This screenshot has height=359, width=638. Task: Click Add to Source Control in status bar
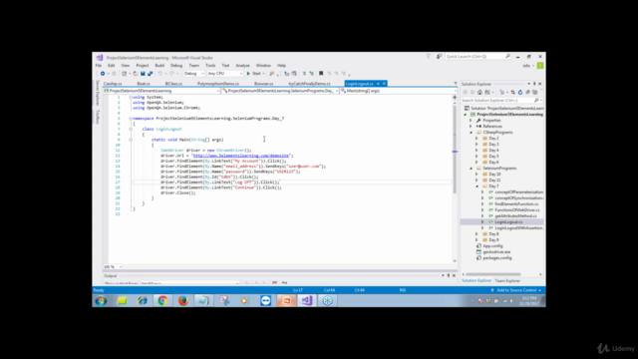(x=516, y=290)
